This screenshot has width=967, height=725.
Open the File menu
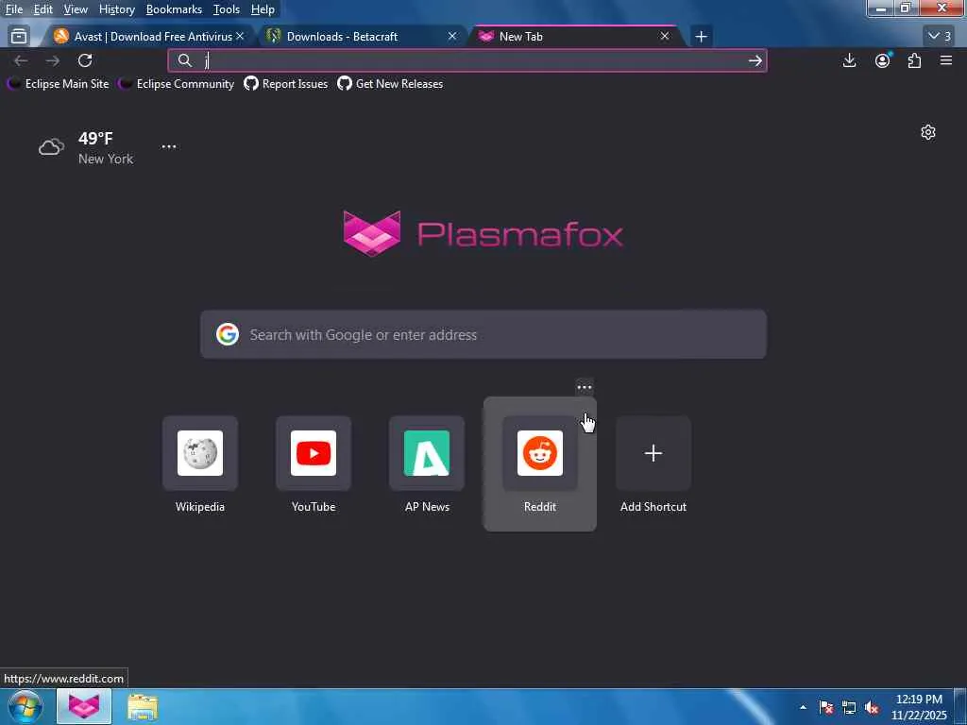13,9
